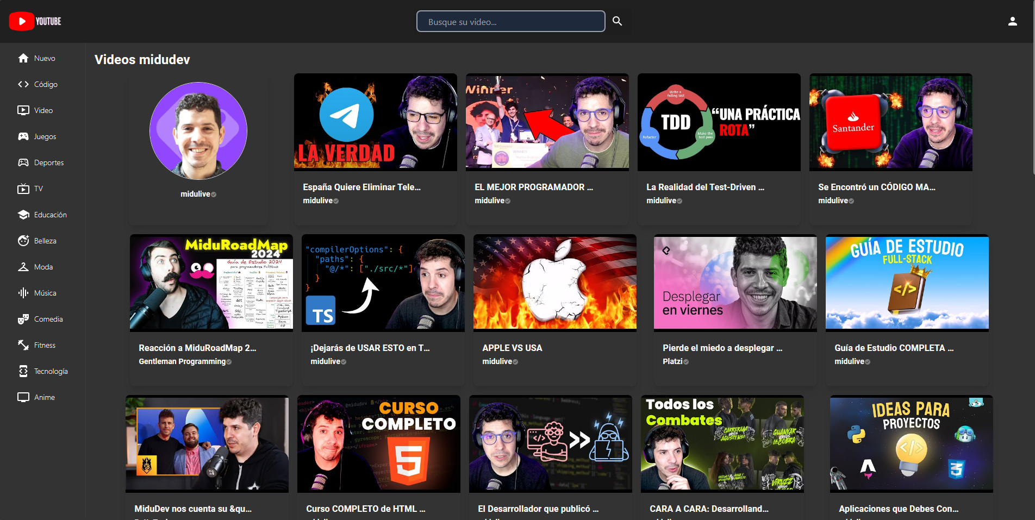Click the Juegos gamepad icon
Screen dimensions: 1035x520
tap(23, 136)
